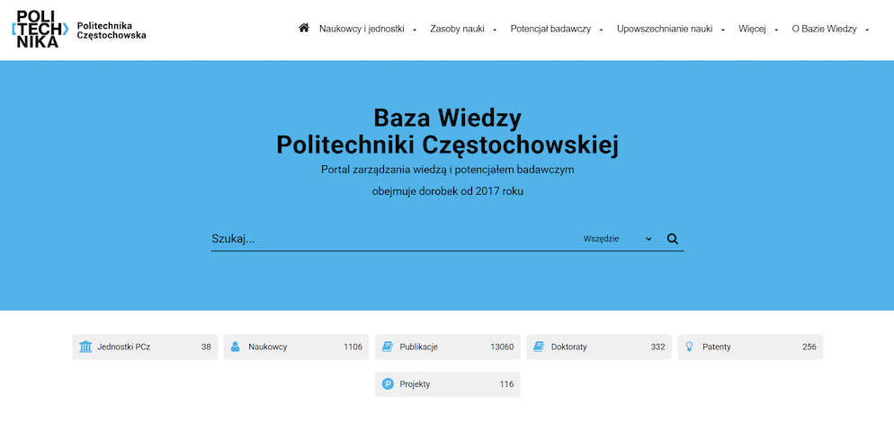Click the home icon in navigation bar
This screenshot has width=894, height=431.
[304, 28]
